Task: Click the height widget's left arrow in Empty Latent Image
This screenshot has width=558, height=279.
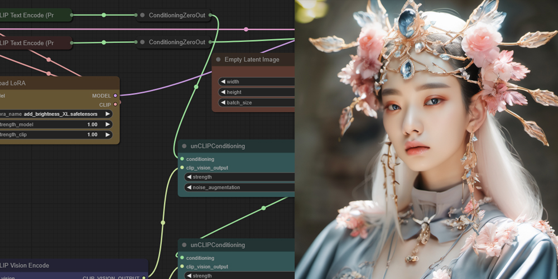Action: click(223, 92)
